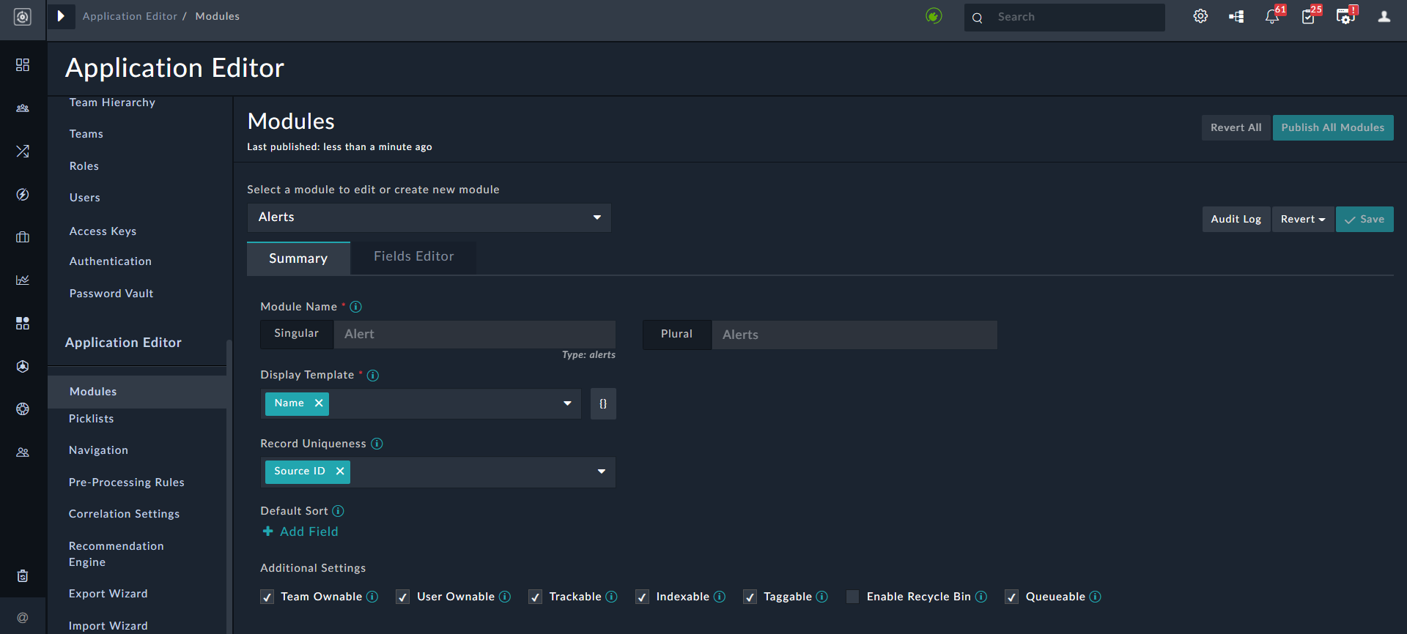The height and width of the screenshot is (634, 1407).
Task: Click the Revert All button
Action: point(1236,127)
